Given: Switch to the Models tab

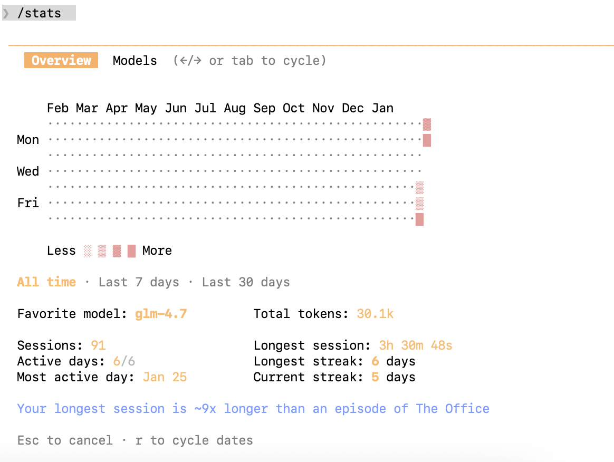Looking at the screenshot, I should click(135, 61).
